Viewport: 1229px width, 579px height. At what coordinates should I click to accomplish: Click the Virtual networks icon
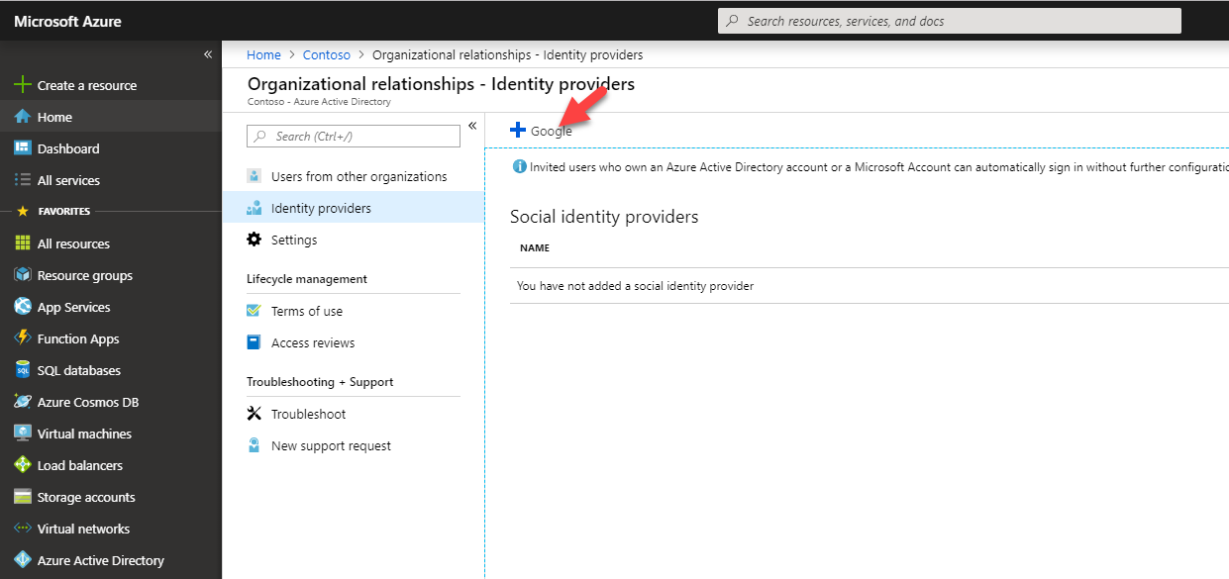tap(22, 529)
